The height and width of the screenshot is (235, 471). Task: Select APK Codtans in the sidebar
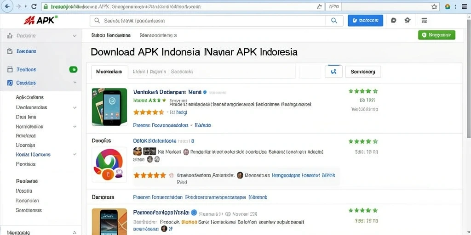point(30,97)
